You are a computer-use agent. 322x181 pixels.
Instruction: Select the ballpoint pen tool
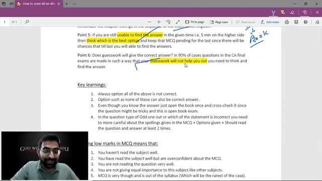tap(273, 13)
